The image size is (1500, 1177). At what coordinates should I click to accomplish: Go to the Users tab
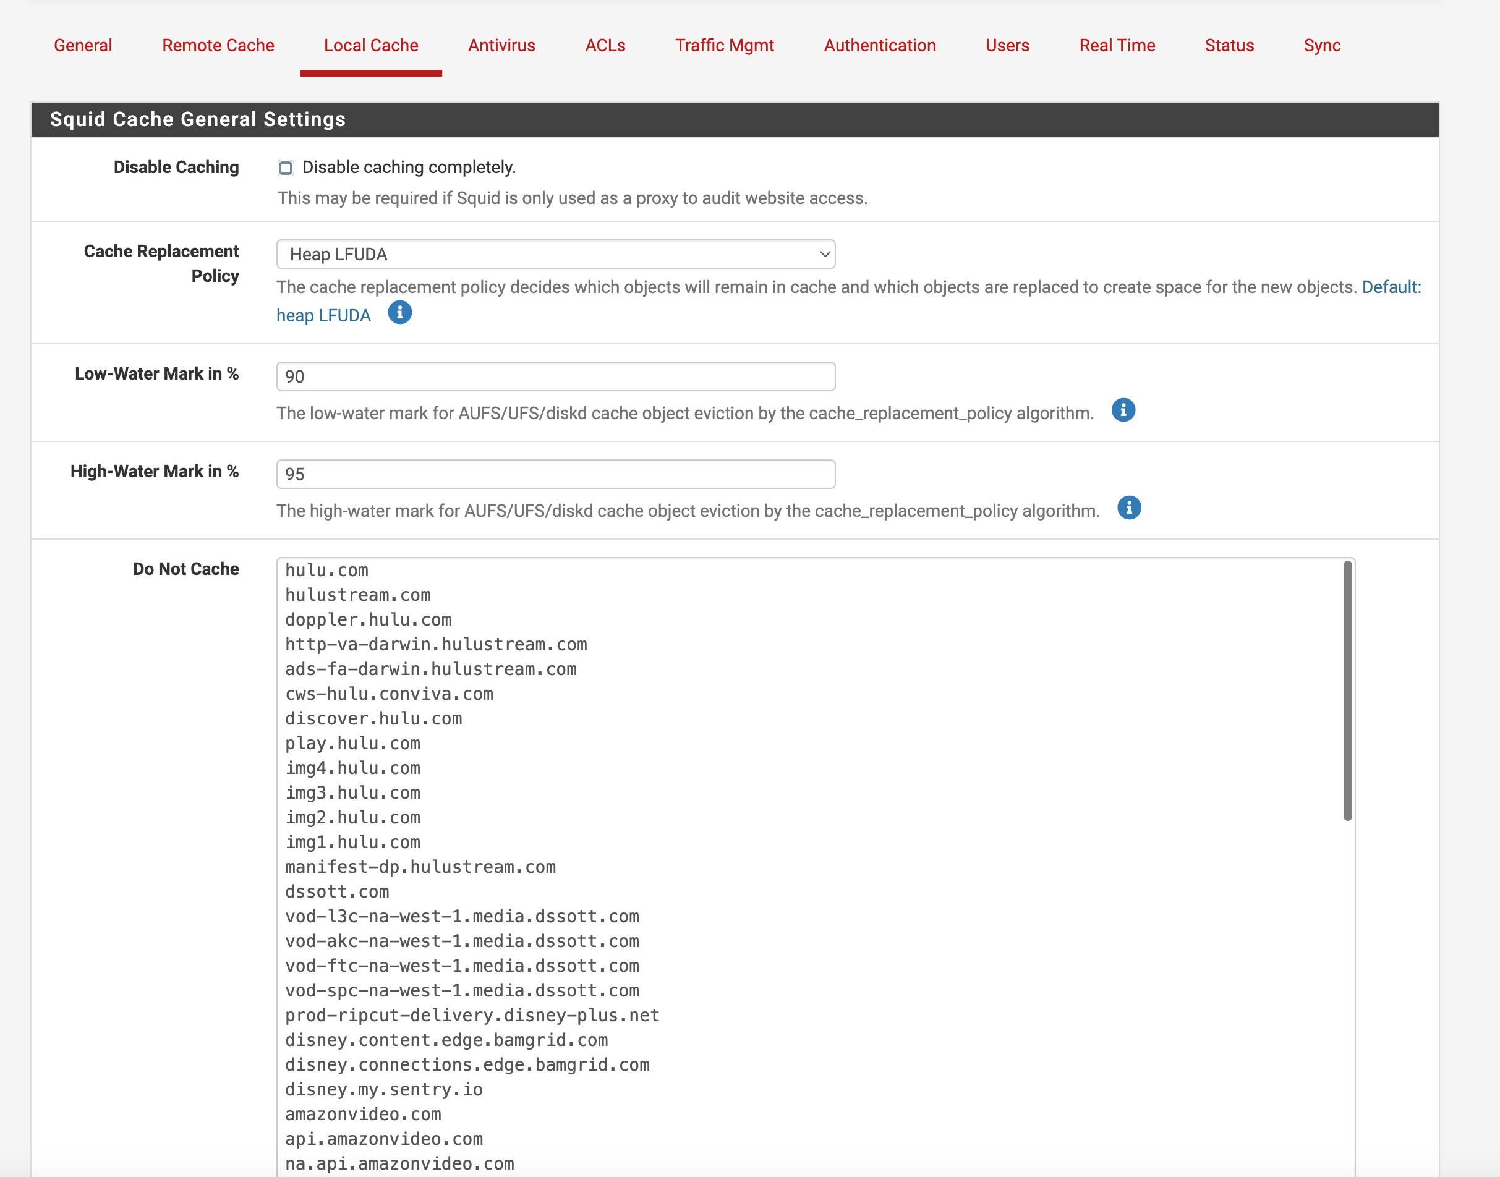(x=1007, y=46)
